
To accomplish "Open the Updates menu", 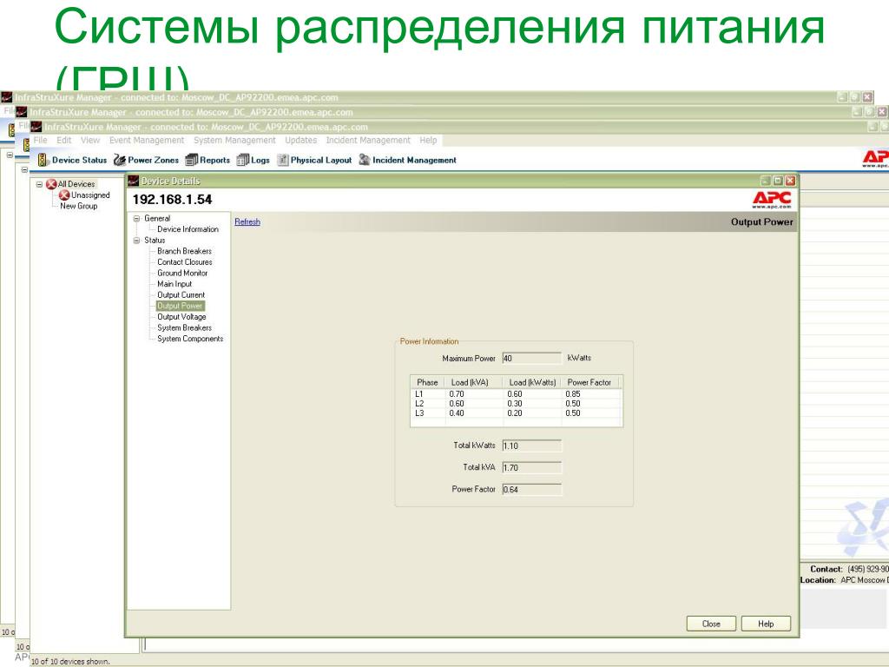I will 300,140.
